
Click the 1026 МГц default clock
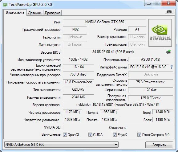click(x=72, y=120)
